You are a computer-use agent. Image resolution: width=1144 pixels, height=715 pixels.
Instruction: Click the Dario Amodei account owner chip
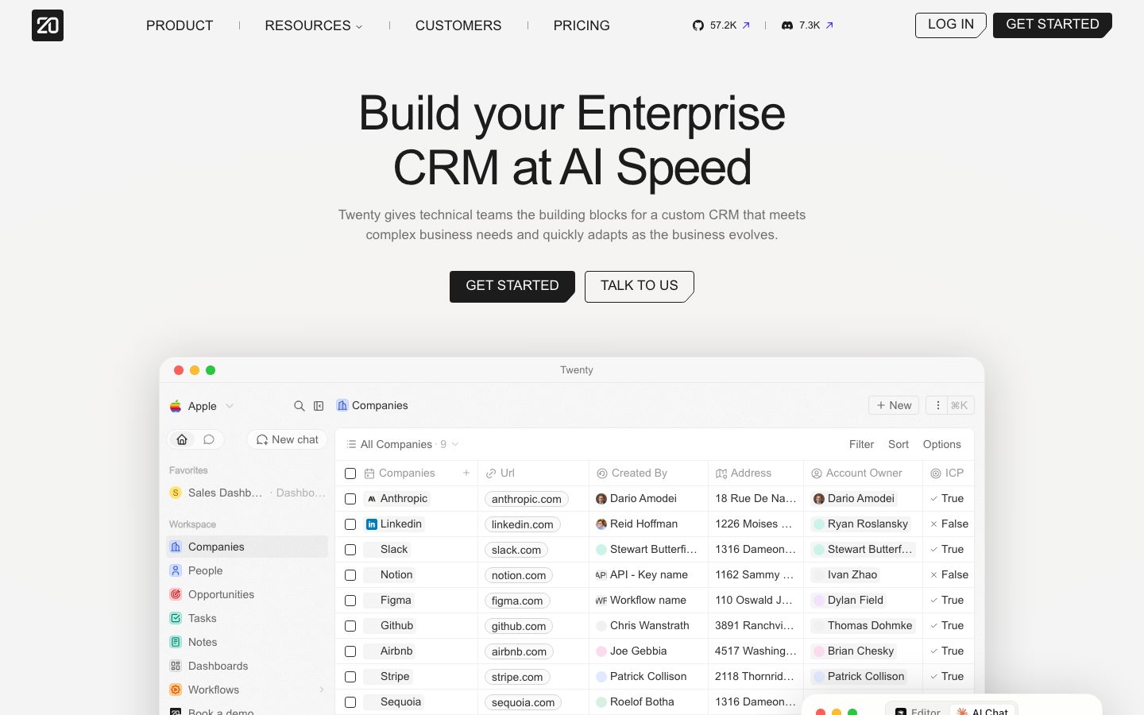click(x=853, y=499)
